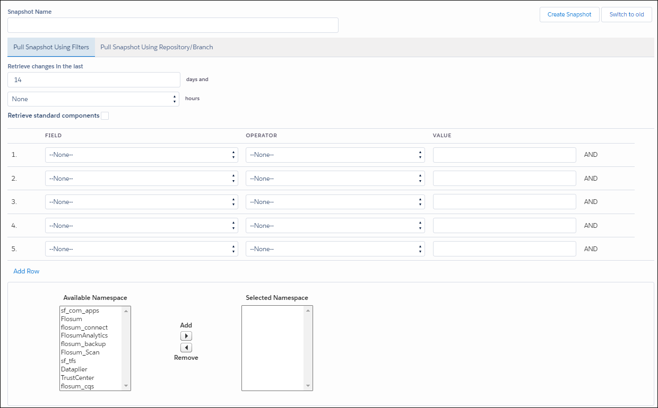Open the Field dropdown in row 3
The height and width of the screenshot is (408, 658).
142,202
